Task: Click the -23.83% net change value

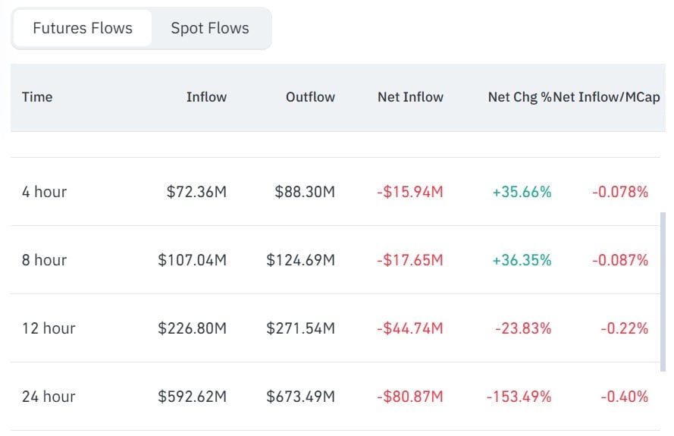Action: [x=523, y=328]
